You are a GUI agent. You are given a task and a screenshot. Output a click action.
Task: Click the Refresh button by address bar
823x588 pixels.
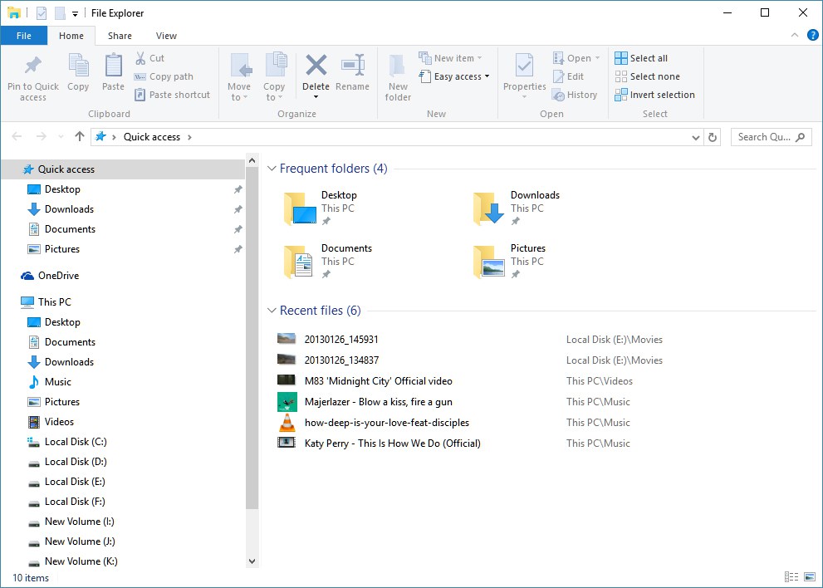(x=713, y=137)
